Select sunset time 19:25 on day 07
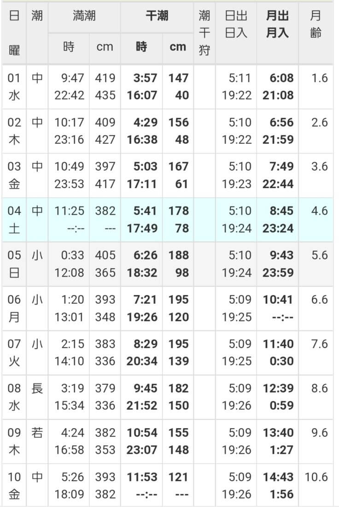 tap(237, 361)
